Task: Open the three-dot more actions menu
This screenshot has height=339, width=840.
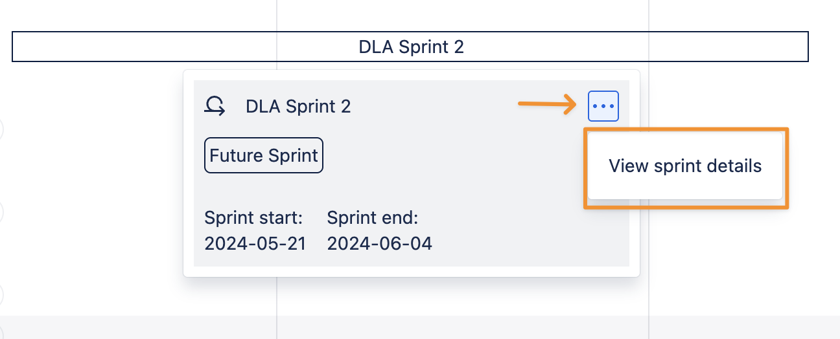Action: tap(603, 106)
